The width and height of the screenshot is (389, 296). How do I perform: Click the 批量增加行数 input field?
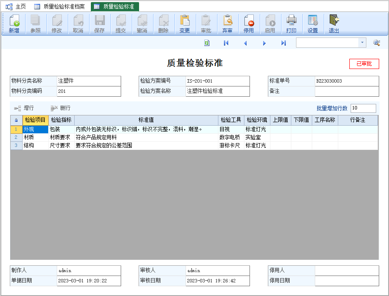(x=363, y=108)
